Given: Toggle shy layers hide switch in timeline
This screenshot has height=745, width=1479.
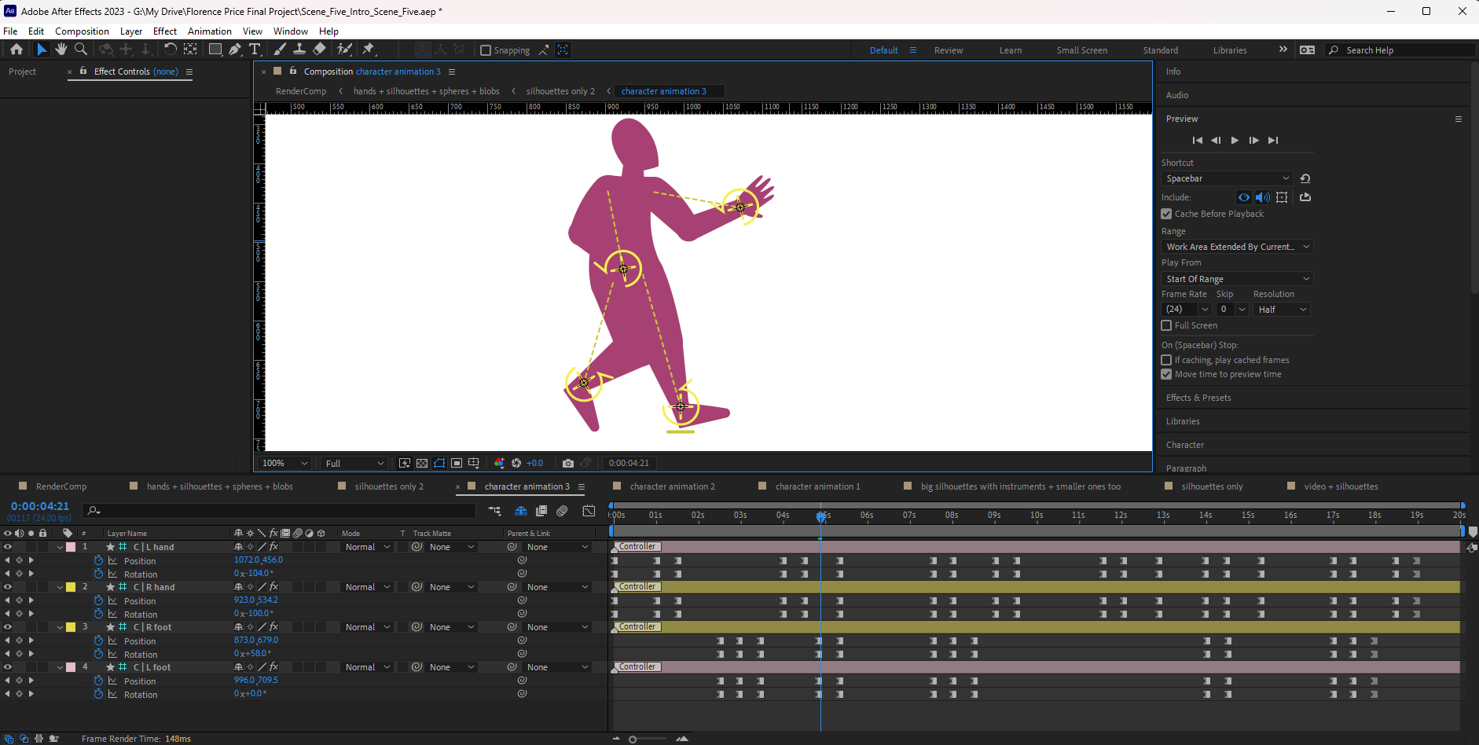Looking at the screenshot, I should 520,511.
